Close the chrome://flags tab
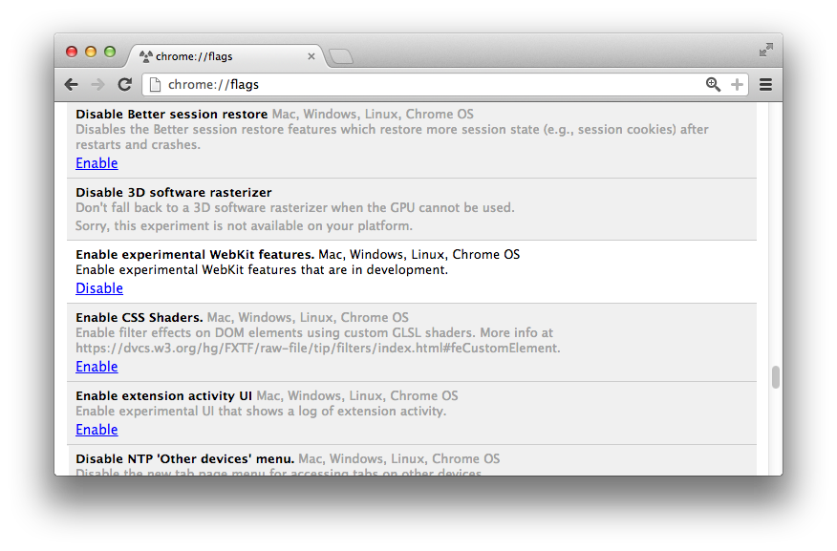Viewport: 837px width, 551px height. pyautogui.click(x=311, y=56)
